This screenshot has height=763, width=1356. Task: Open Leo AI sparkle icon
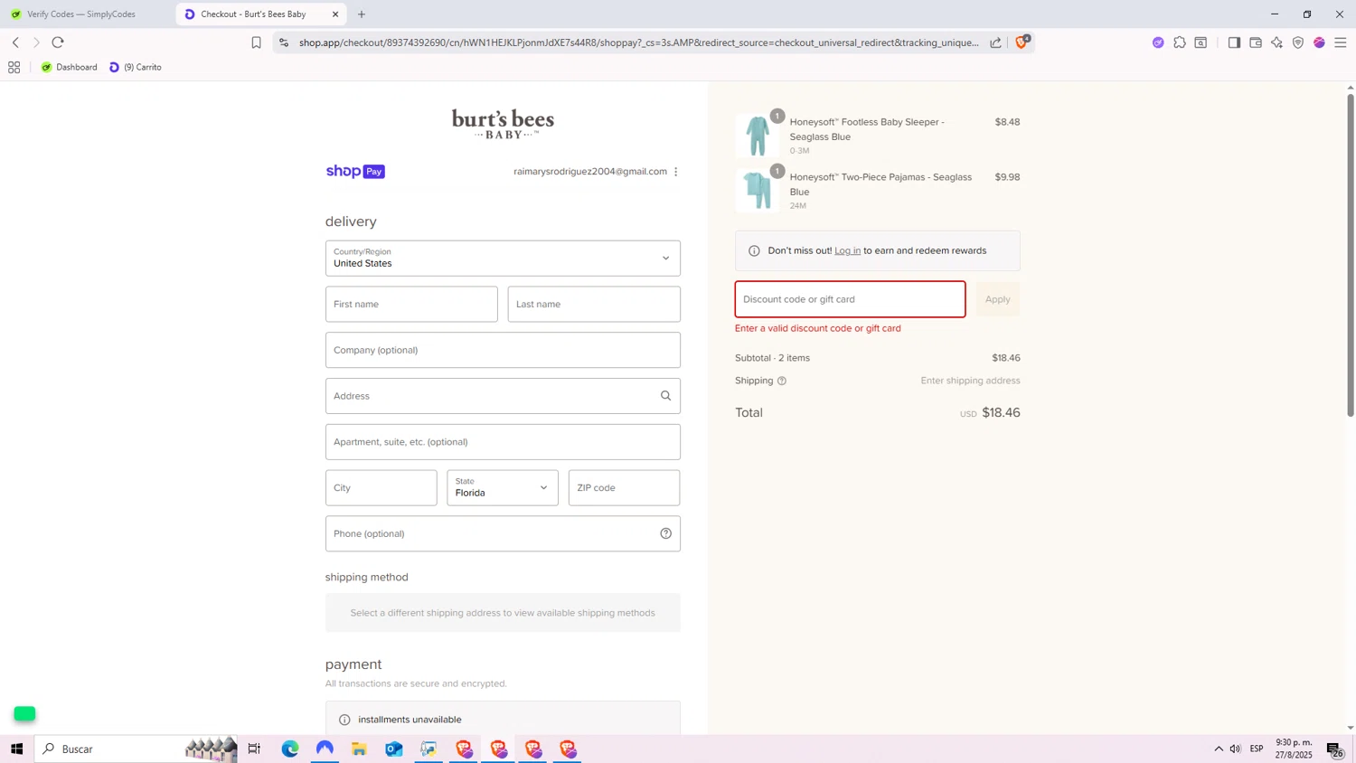(1276, 42)
